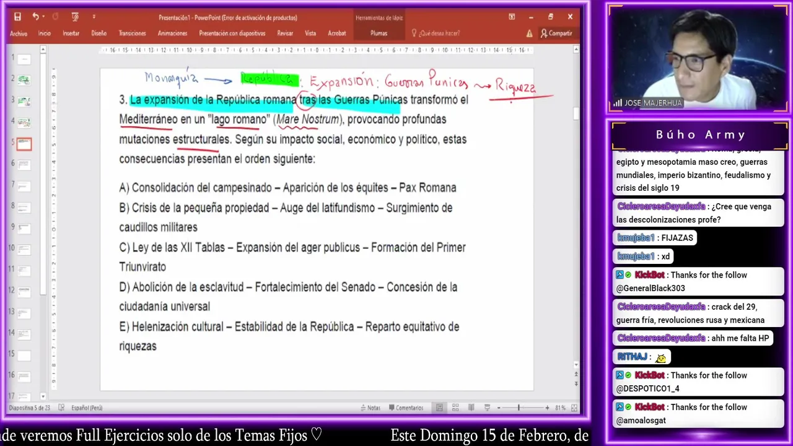
Task: Click the Búho Army chat header
Action: point(700,135)
